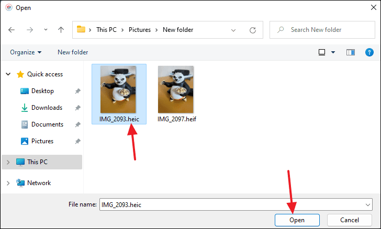Screen dimensions: 381x229
Task: Close the Open dialog
Action: pos(374,7)
